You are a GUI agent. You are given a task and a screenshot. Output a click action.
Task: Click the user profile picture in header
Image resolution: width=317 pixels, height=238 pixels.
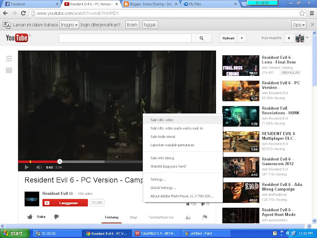(300, 38)
